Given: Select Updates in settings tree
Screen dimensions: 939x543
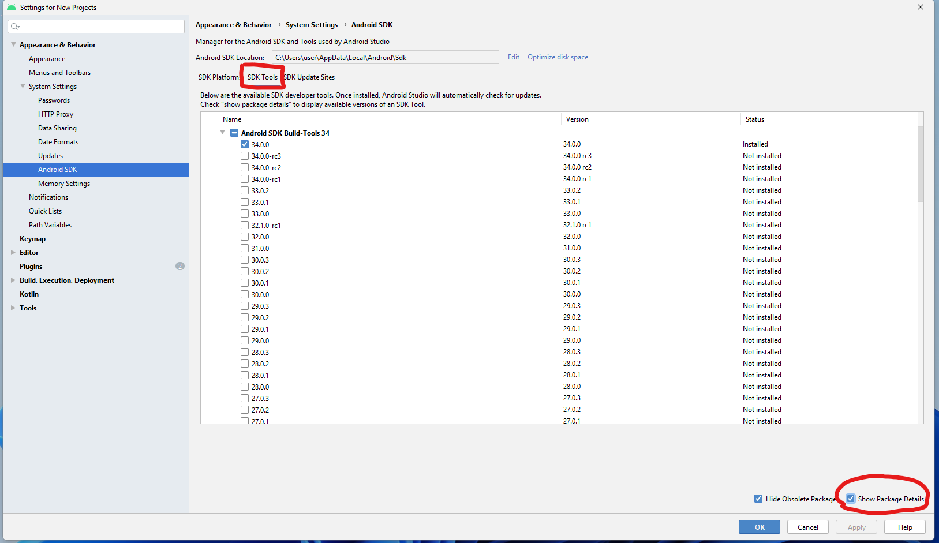Looking at the screenshot, I should tap(50, 156).
